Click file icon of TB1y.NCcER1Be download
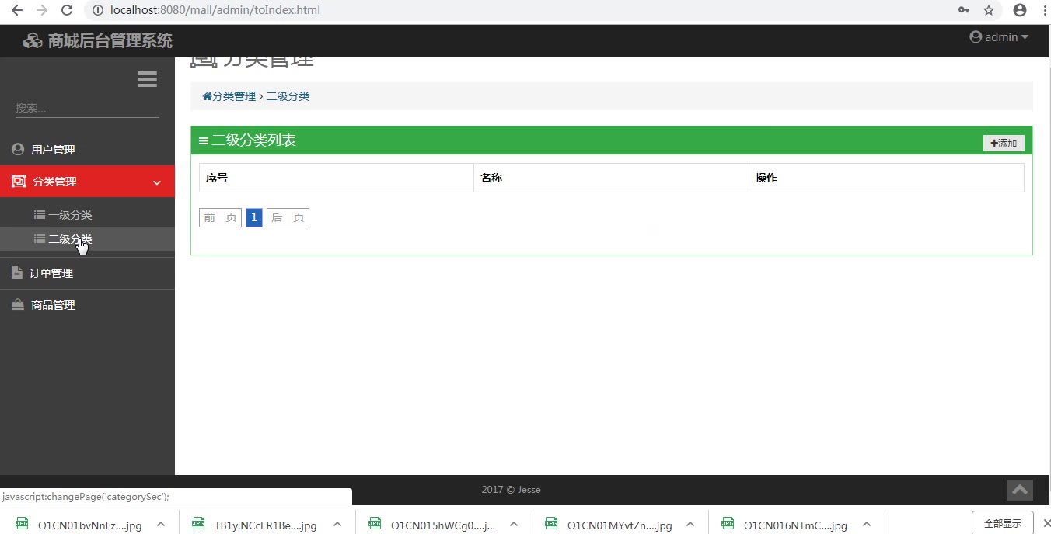 pos(198,524)
